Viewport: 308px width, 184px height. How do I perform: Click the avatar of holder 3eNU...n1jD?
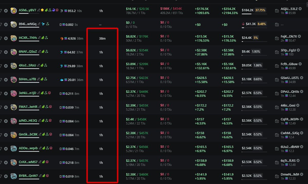pos(14,93)
